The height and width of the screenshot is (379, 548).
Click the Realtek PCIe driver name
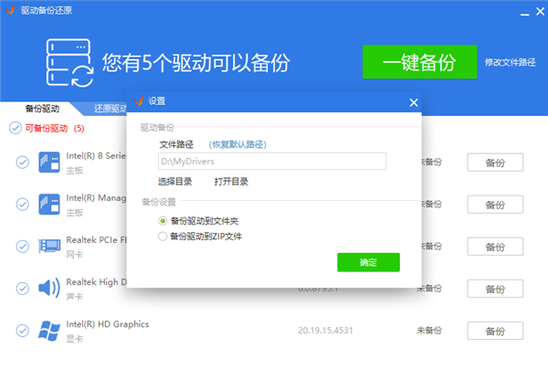coord(97,240)
